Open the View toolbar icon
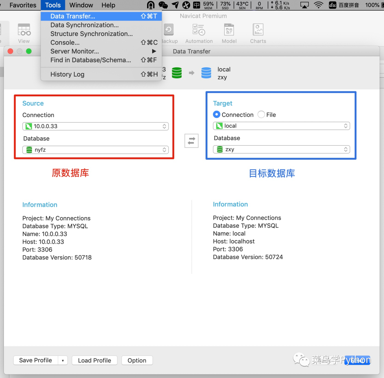Image resolution: width=384 pixels, height=378 pixels. (24, 33)
